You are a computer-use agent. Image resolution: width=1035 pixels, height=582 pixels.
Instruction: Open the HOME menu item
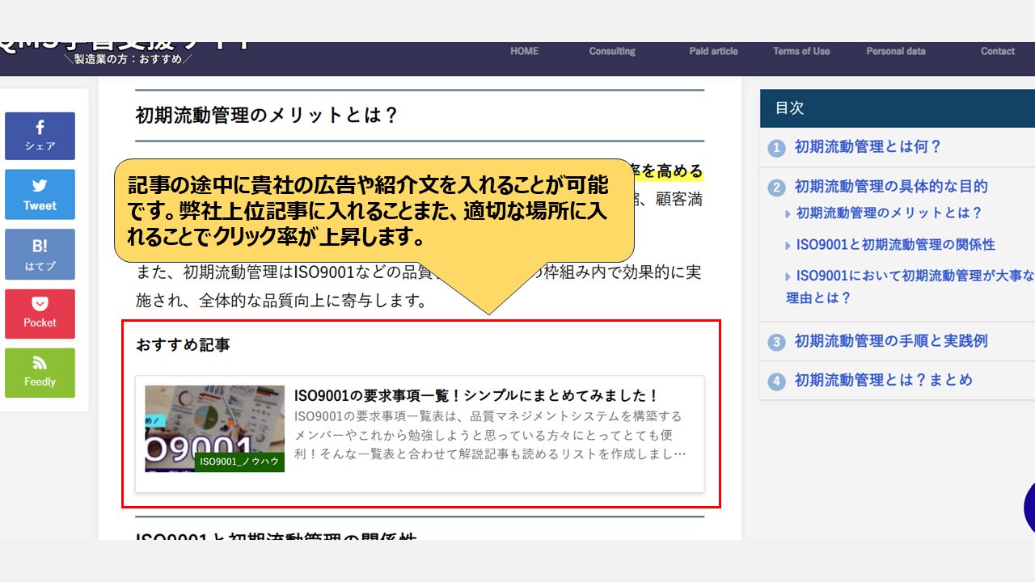[524, 51]
